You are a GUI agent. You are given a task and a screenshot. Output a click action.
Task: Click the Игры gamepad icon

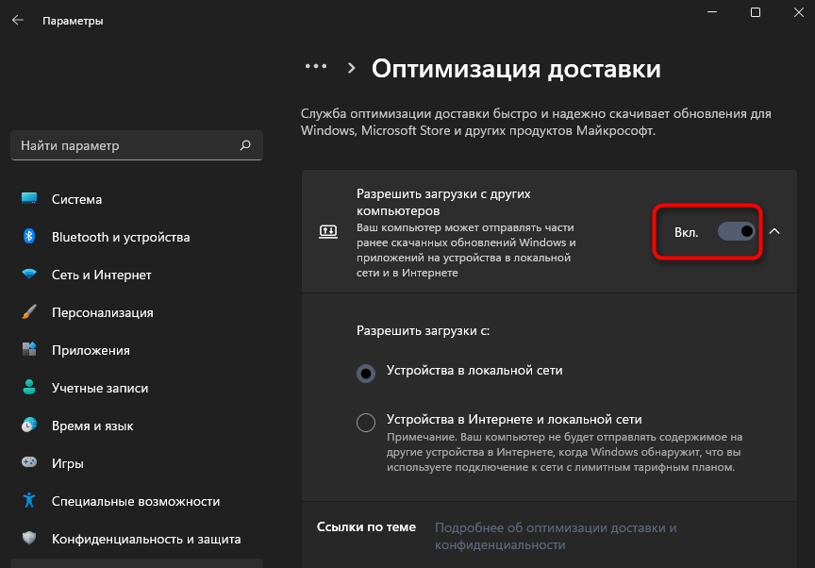pyautogui.click(x=29, y=463)
